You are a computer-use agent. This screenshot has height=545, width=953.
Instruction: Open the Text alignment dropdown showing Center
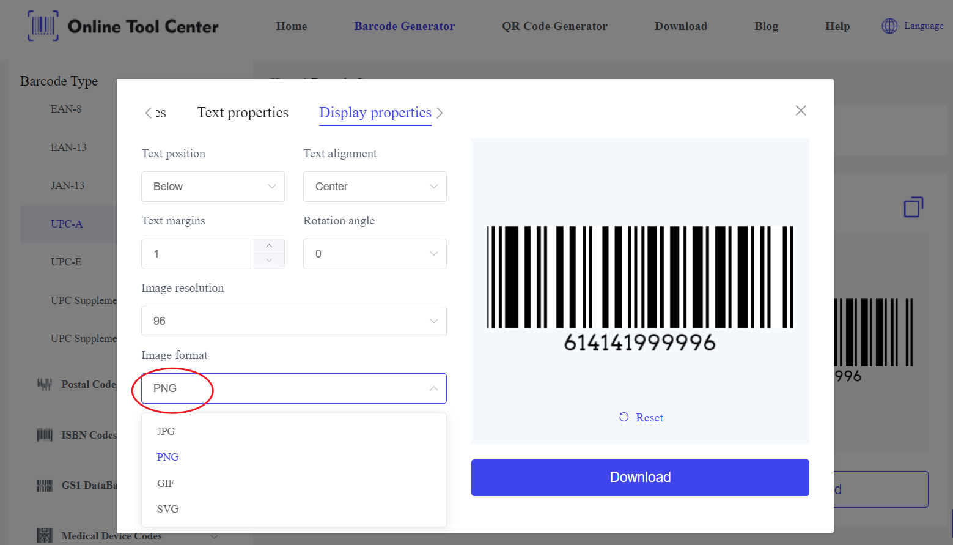(x=375, y=187)
